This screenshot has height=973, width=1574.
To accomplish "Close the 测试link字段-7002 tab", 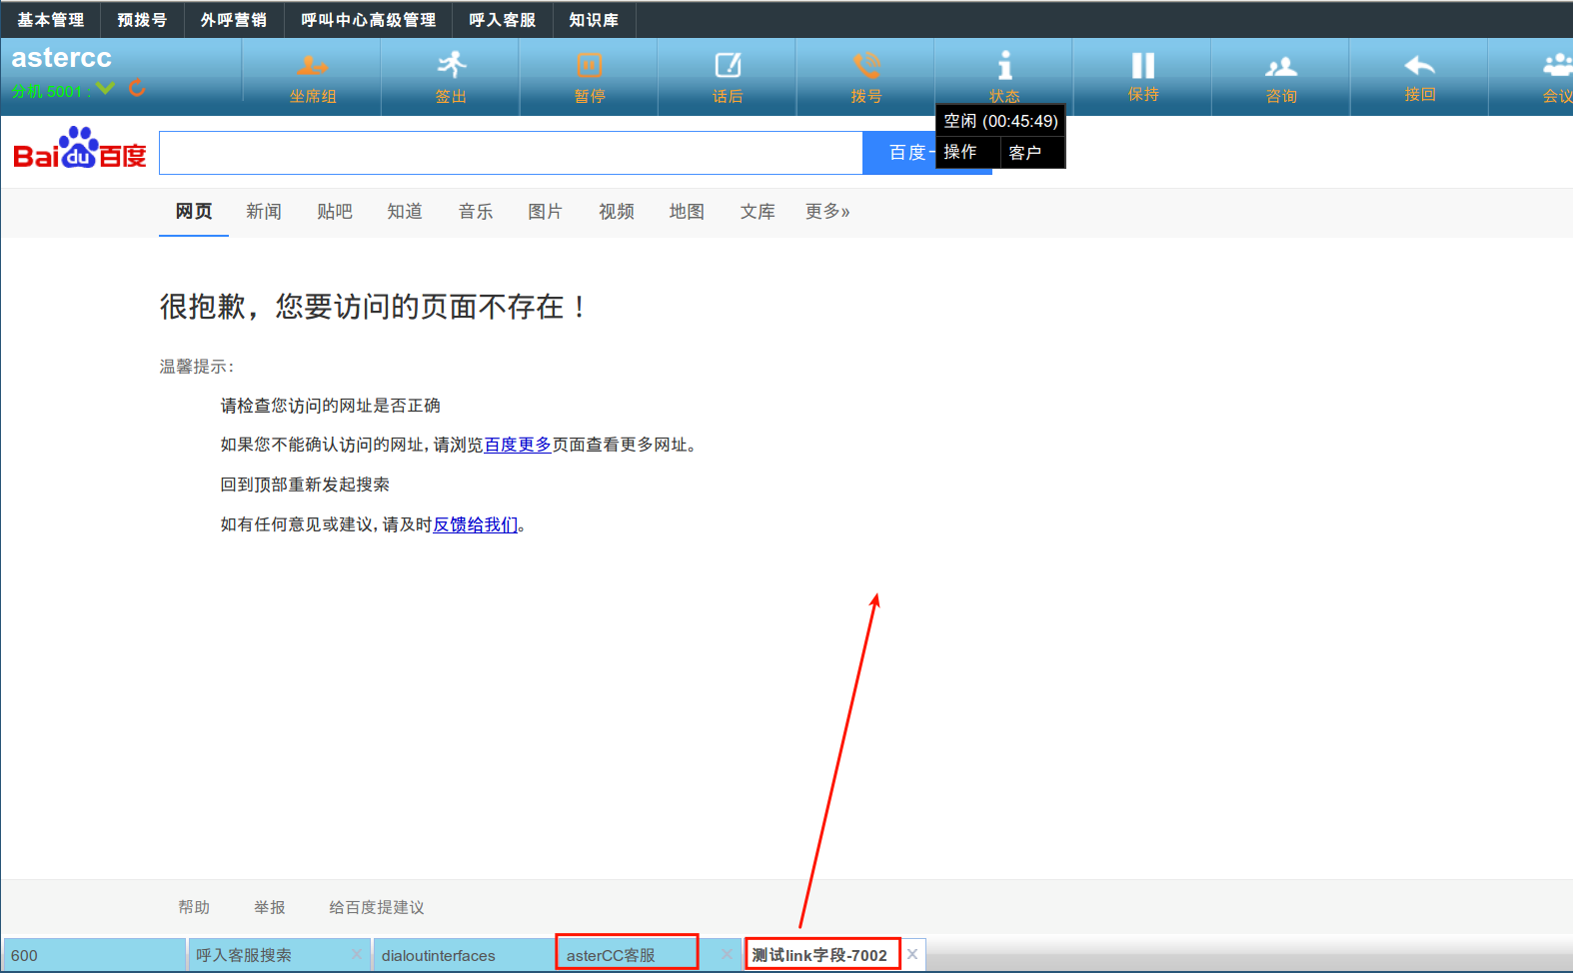I will (x=912, y=954).
